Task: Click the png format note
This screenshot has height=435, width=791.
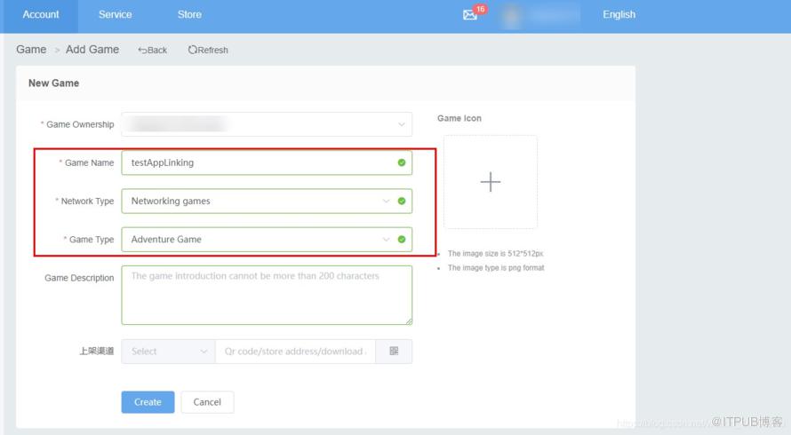Action: tap(496, 267)
